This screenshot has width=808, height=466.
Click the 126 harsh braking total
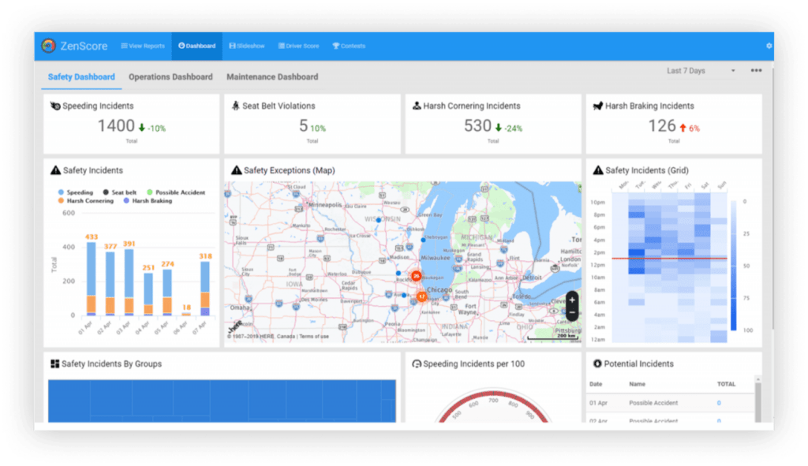[x=662, y=125]
